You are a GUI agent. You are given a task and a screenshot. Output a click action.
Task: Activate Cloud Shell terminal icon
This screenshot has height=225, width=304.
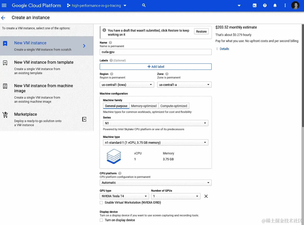[255, 5]
